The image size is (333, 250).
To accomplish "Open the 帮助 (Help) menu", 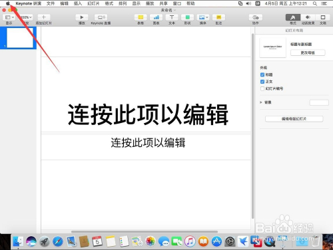I will 190,3.
